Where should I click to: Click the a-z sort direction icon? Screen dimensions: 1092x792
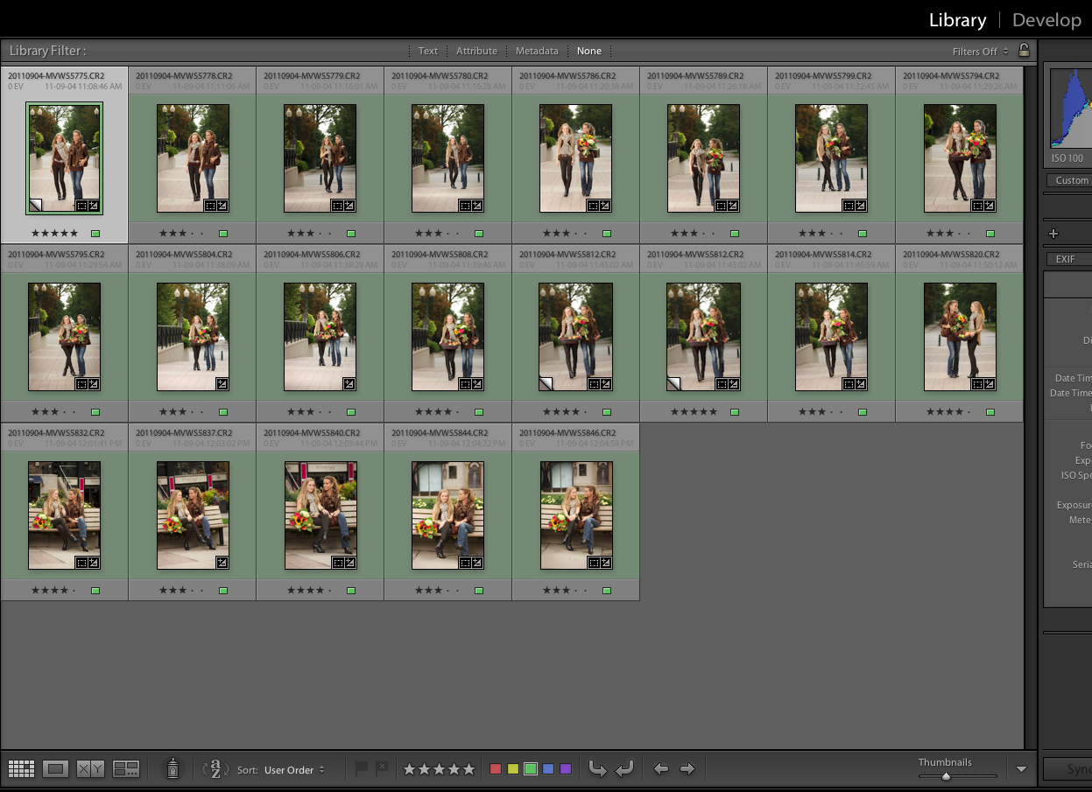coord(215,769)
